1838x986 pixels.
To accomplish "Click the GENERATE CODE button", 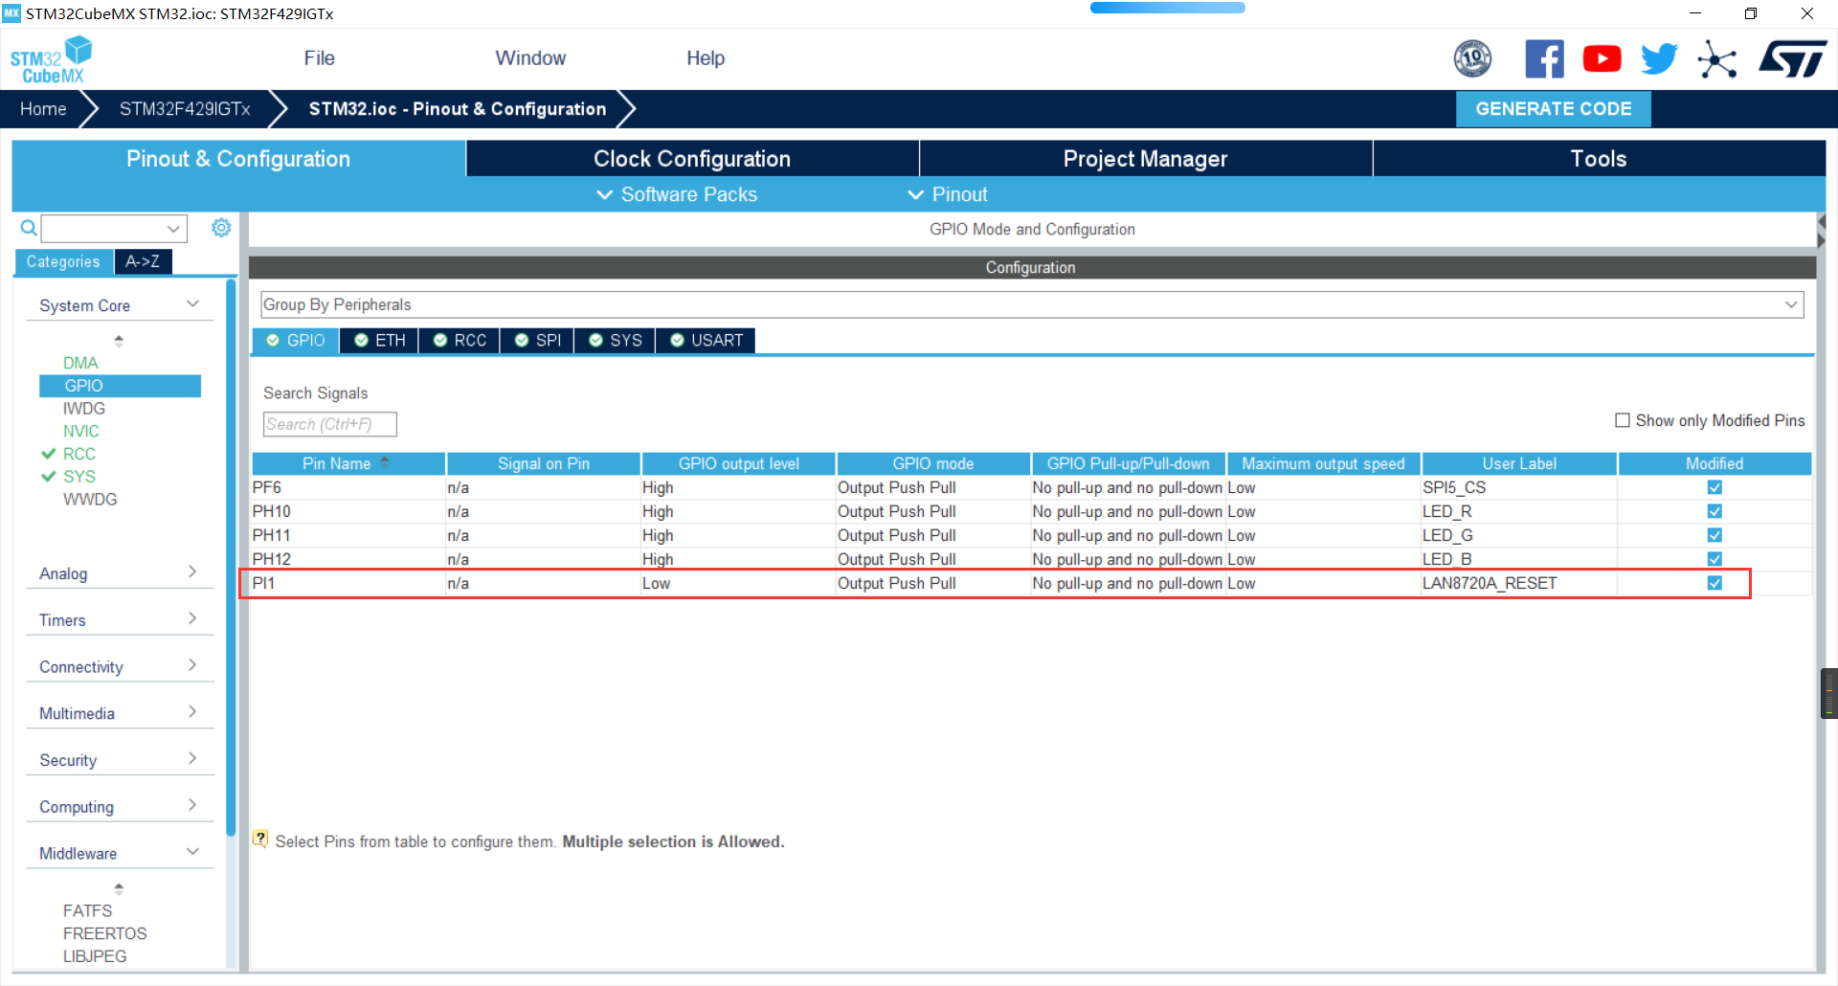I will point(1553,109).
